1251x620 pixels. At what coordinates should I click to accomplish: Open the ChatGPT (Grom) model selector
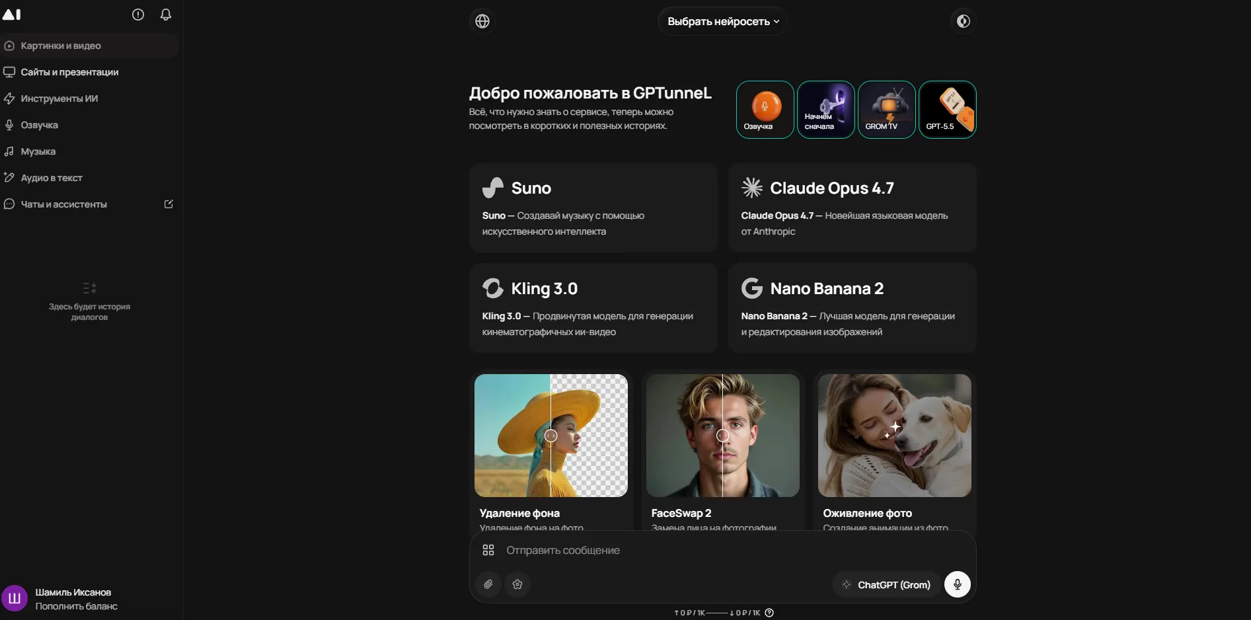886,584
